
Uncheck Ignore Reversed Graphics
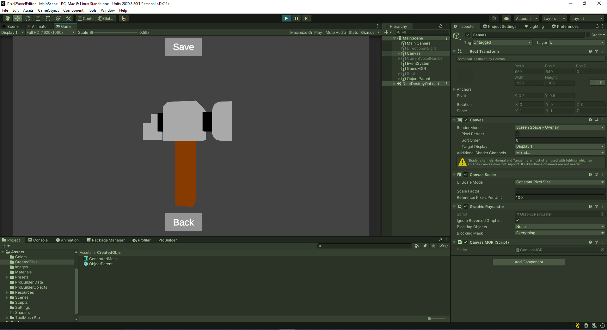517,221
